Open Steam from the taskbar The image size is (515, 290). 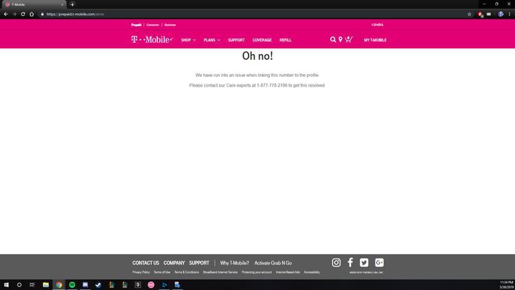tap(98, 285)
